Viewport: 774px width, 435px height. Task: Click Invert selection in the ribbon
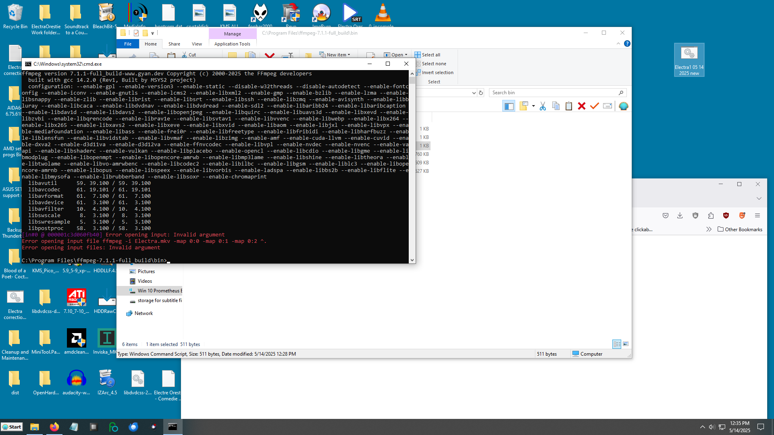click(x=434, y=72)
